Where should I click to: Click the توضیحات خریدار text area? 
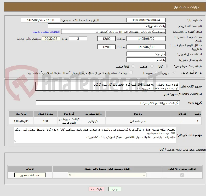click(x=95, y=135)
